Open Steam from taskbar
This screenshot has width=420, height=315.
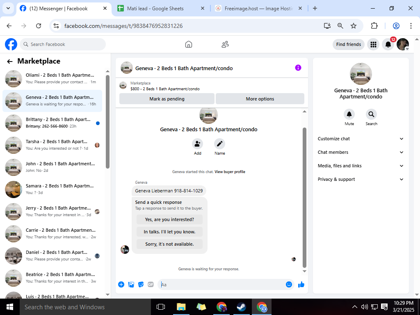coord(241,307)
